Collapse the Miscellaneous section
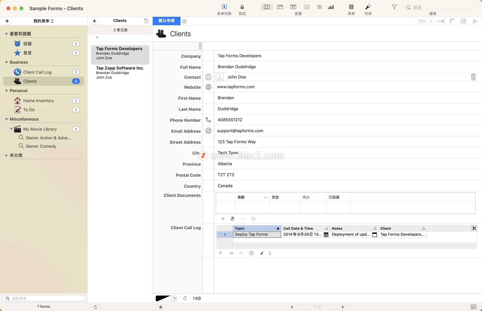The image size is (482, 311). click(x=7, y=119)
